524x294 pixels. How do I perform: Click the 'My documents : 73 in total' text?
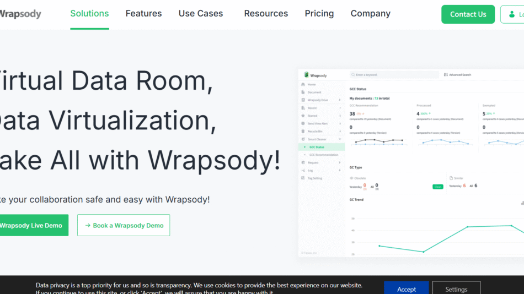[369, 99]
